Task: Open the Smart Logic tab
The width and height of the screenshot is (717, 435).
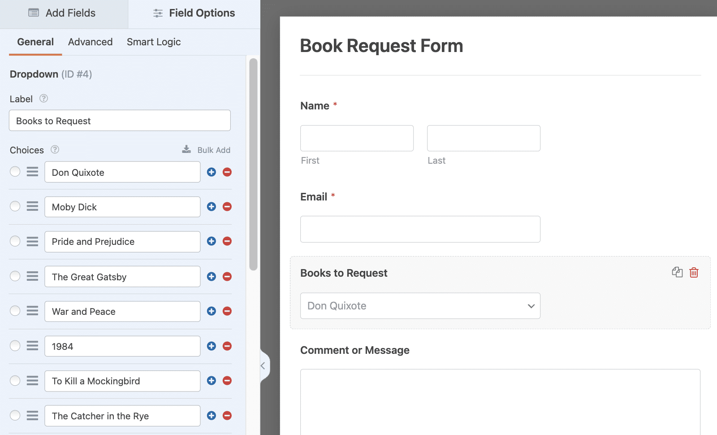Action: 154,42
